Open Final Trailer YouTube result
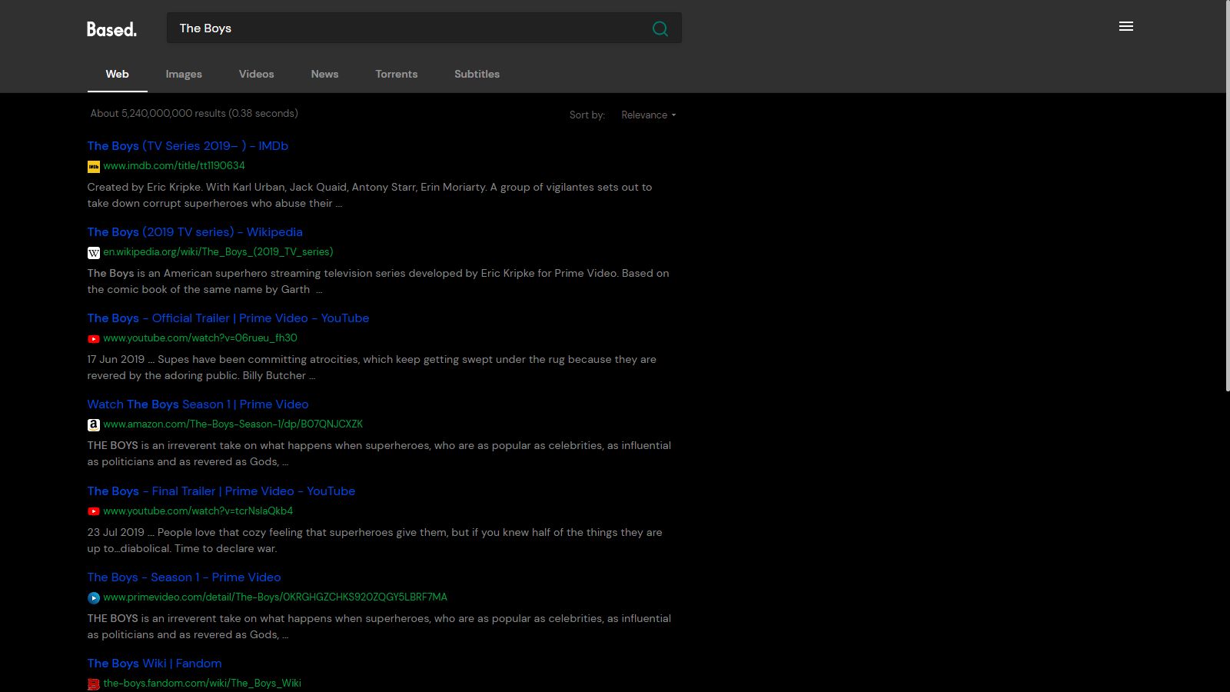The width and height of the screenshot is (1230, 692). click(x=221, y=491)
